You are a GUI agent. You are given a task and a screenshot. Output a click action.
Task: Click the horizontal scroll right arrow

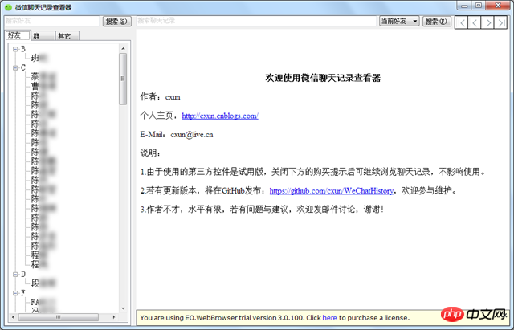coord(114,317)
